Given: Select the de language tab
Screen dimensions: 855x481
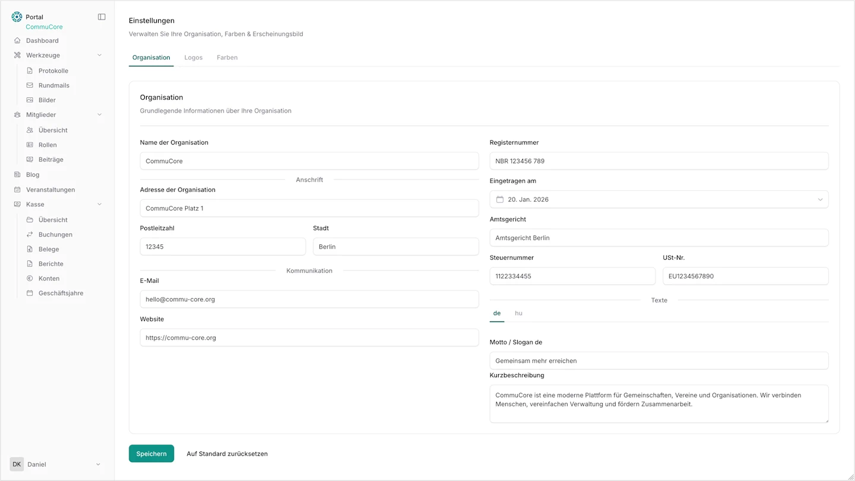Looking at the screenshot, I should [497, 313].
